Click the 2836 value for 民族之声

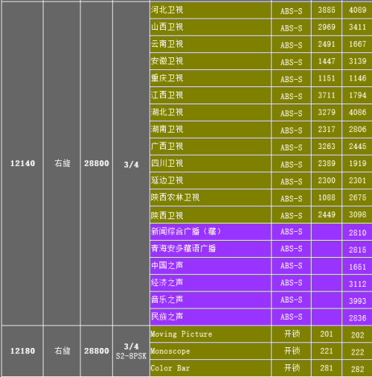(357, 318)
